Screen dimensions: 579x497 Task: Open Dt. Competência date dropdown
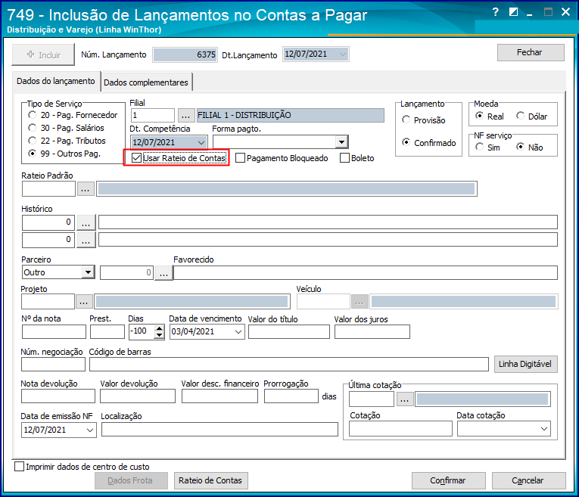(201, 142)
